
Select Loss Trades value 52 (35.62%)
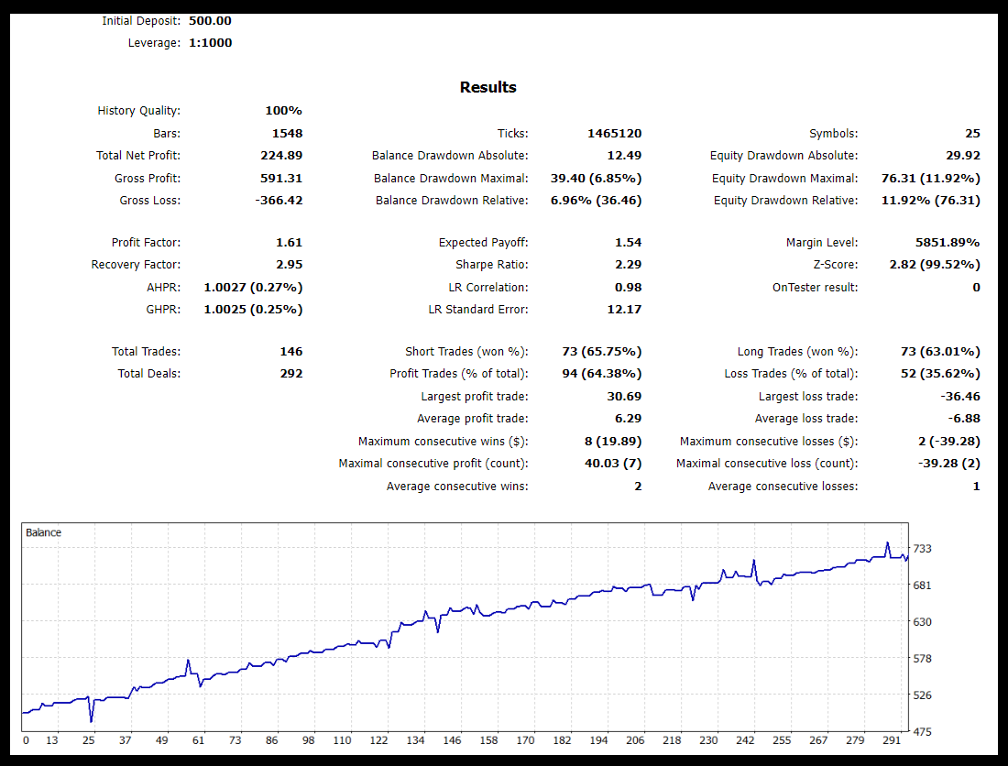tap(940, 374)
